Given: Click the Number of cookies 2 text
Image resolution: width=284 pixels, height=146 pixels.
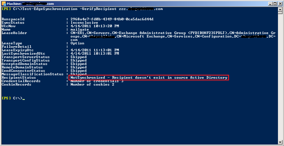Looking at the screenshot, I should pos(92,84).
